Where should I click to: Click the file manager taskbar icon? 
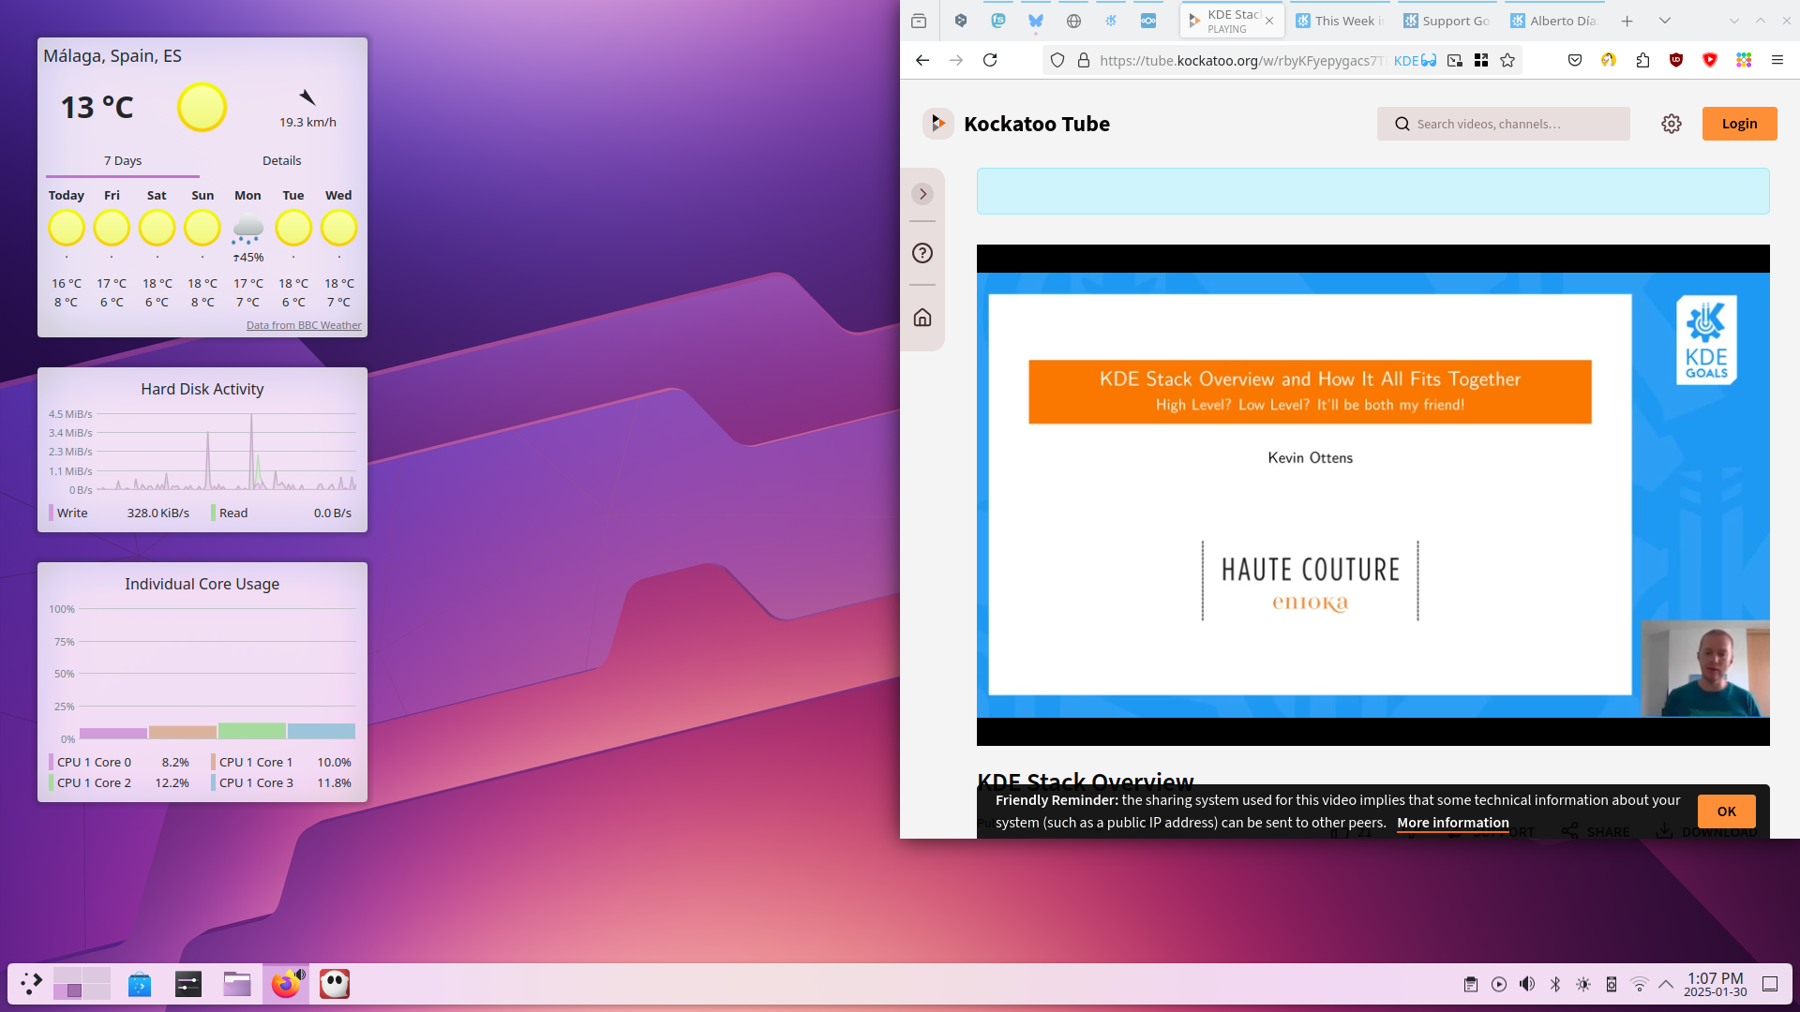[x=236, y=982]
